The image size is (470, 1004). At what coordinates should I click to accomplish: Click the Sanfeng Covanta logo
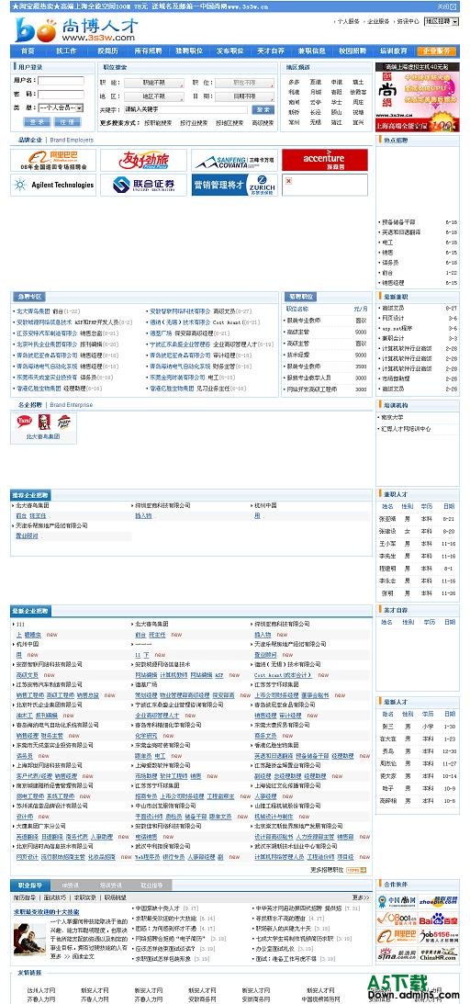234,160
